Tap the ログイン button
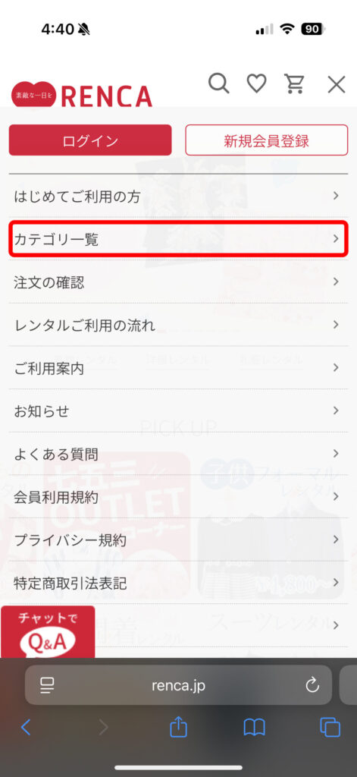The image size is (357, 777). click(x=90, y=140)
